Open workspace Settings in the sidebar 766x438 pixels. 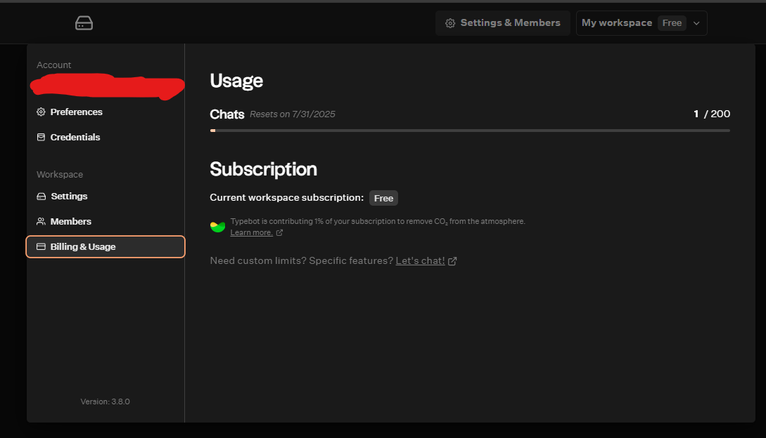pyautogui.click(x=106, y=196)
